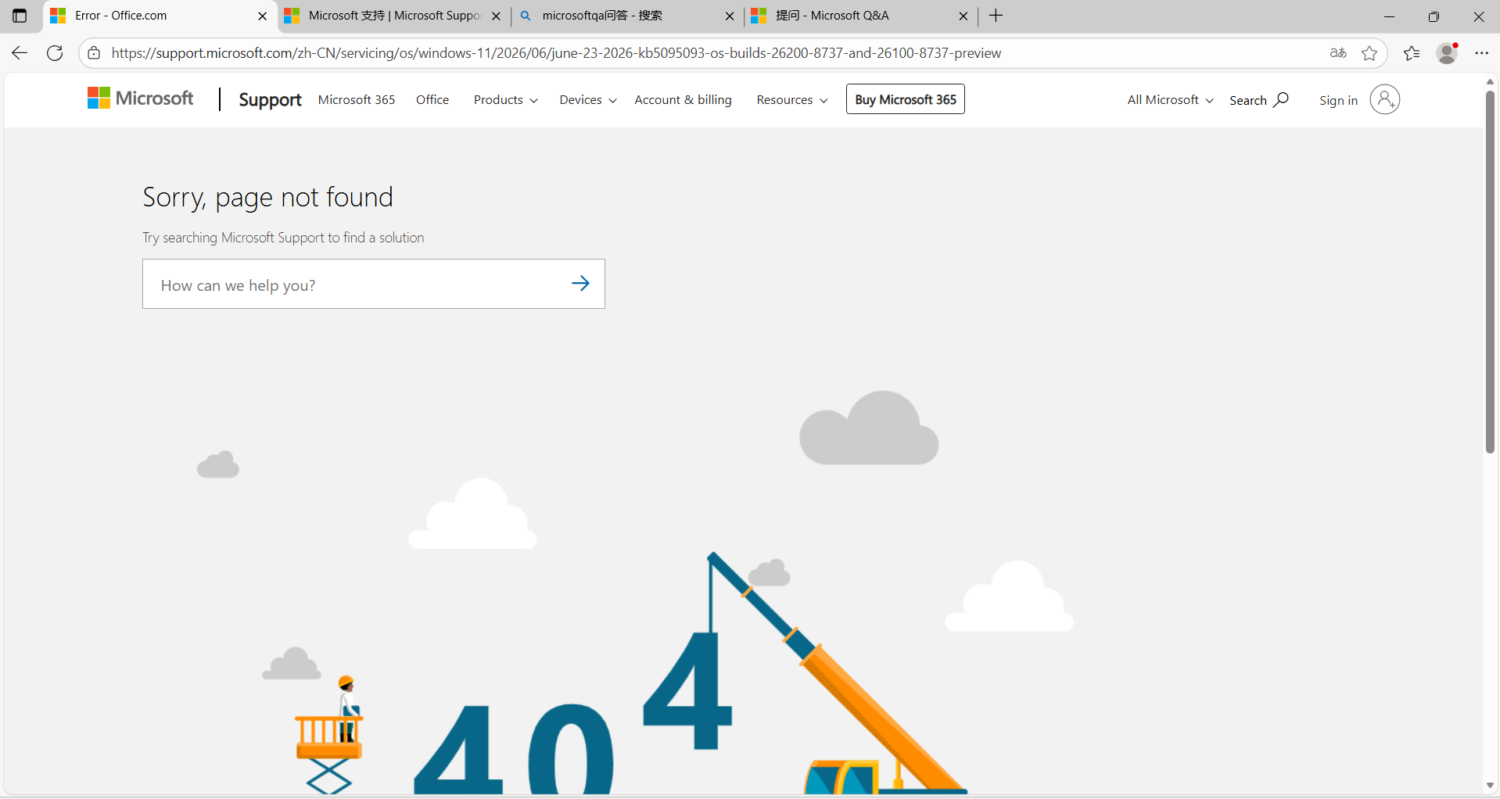Click the Sign in text link
This screenshot has height=799, width=1500.
point(1338,100)
